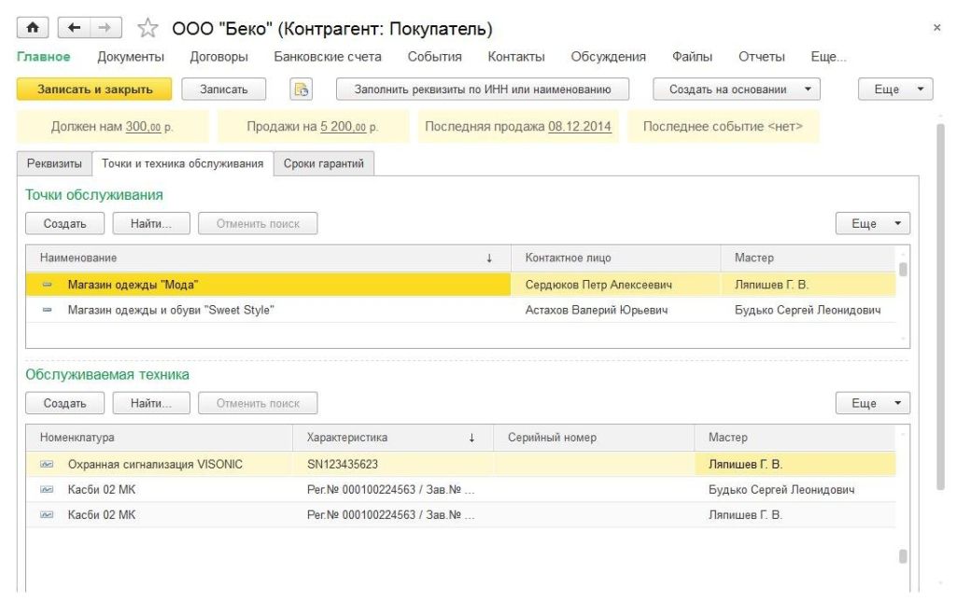Open the Главное section

pos(43,57)
